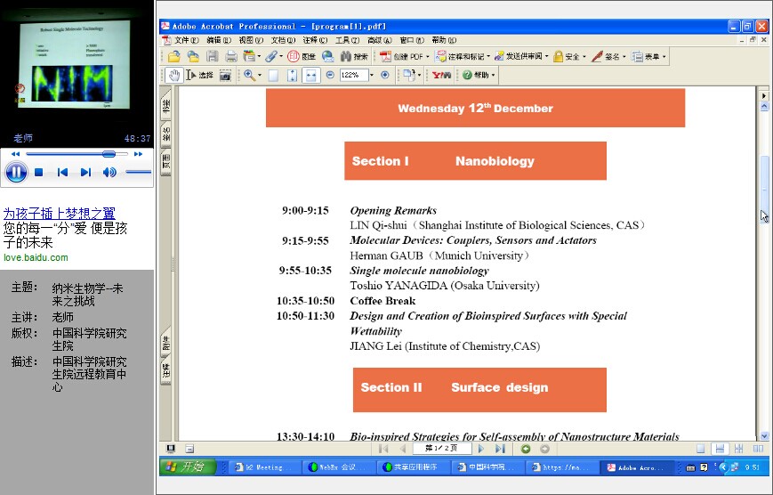Screen dimensions: 773x495
Task: Open the toolbar 帮助 help dropdown
Action: point(493,75)
